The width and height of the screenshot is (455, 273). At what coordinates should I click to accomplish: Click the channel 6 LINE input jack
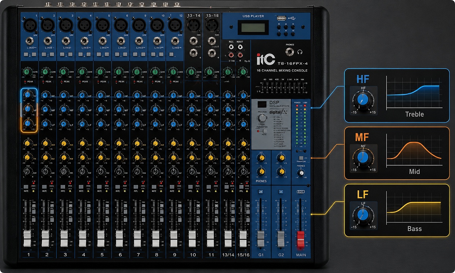click(120, 42)
